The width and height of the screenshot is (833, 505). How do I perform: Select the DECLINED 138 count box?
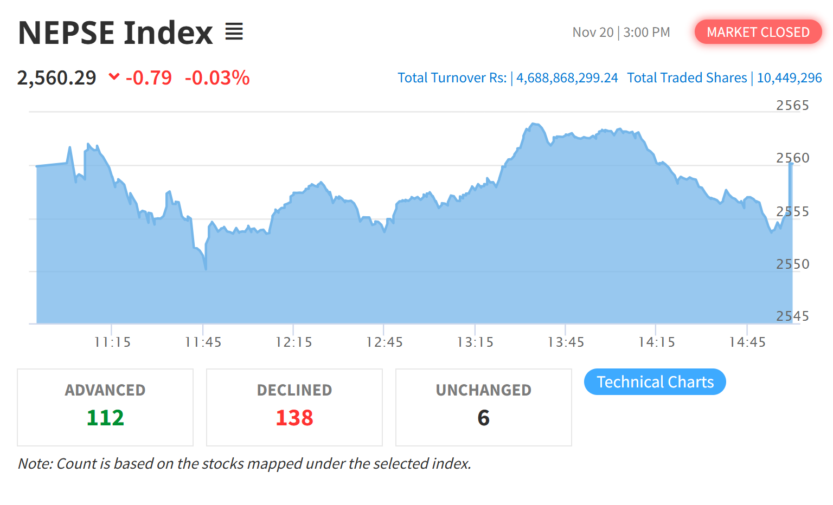pyautogui.click(x=294, y=407)
